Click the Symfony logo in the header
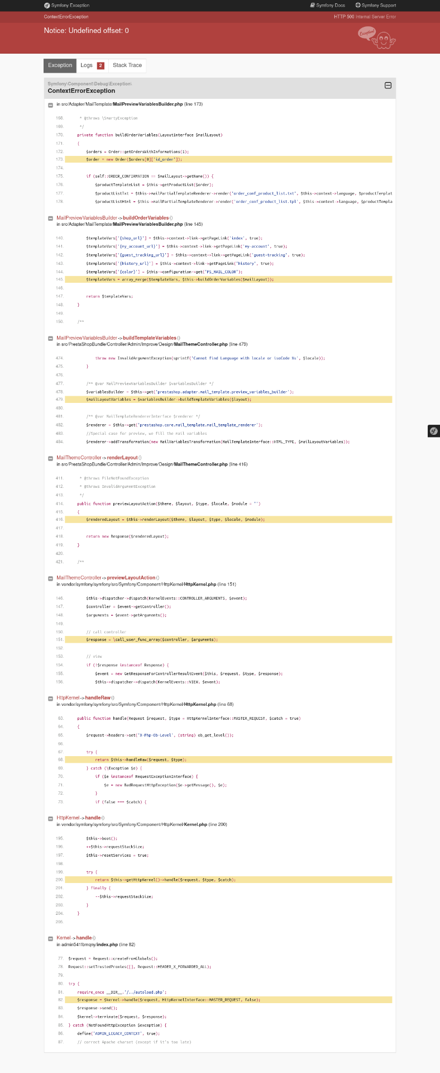The image size is (440, 1073). (47, 5)
